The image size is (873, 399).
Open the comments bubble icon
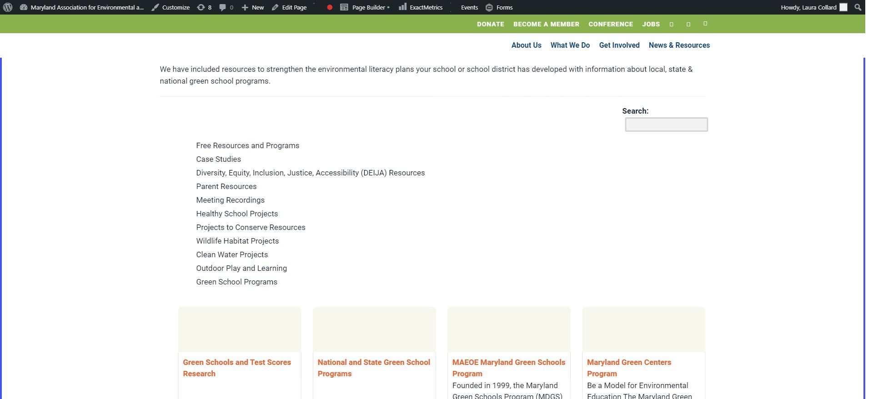tap(222, 7)
